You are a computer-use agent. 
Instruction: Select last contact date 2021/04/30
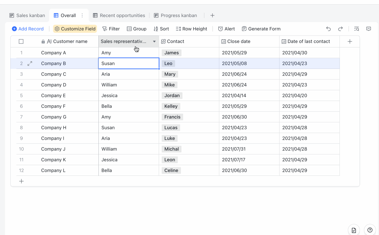[x=309, y=53]
